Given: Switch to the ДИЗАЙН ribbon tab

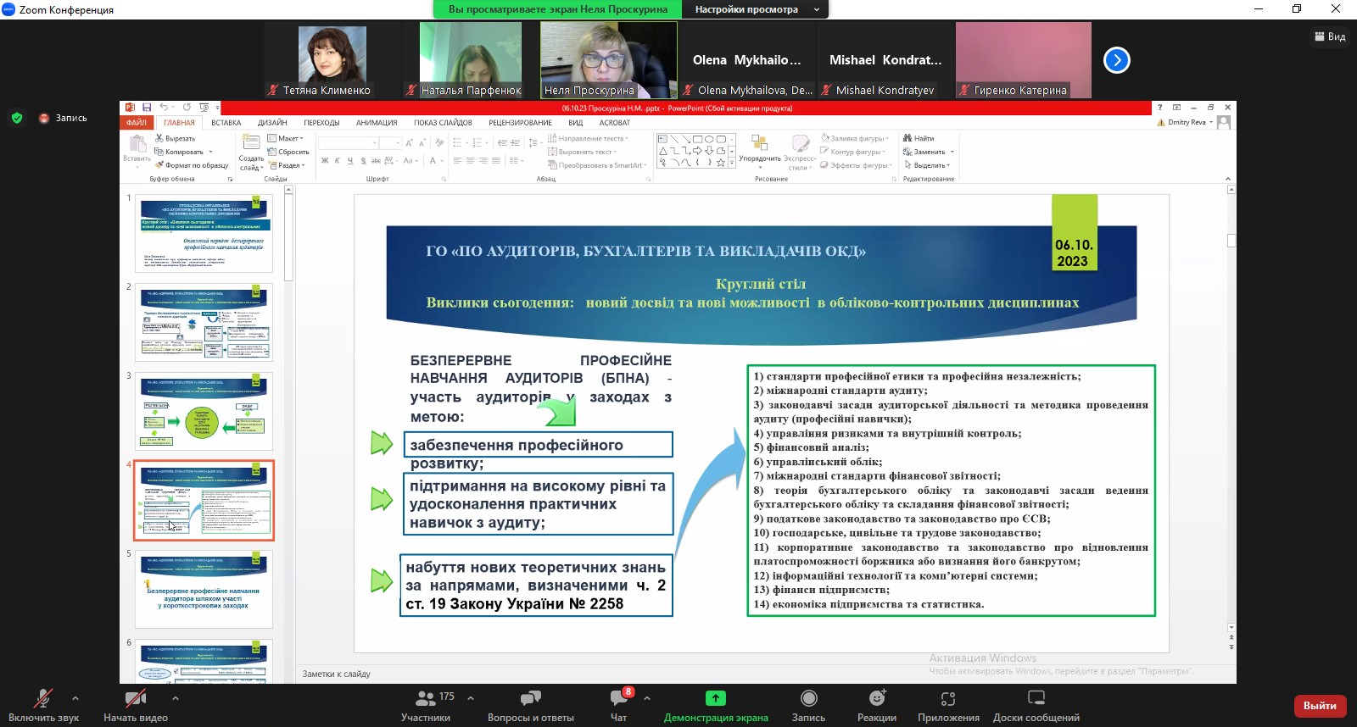Looking at the screenshot, I should 272,123.
